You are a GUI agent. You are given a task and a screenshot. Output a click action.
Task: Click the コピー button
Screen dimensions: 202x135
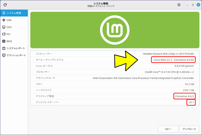pos(168,129)
